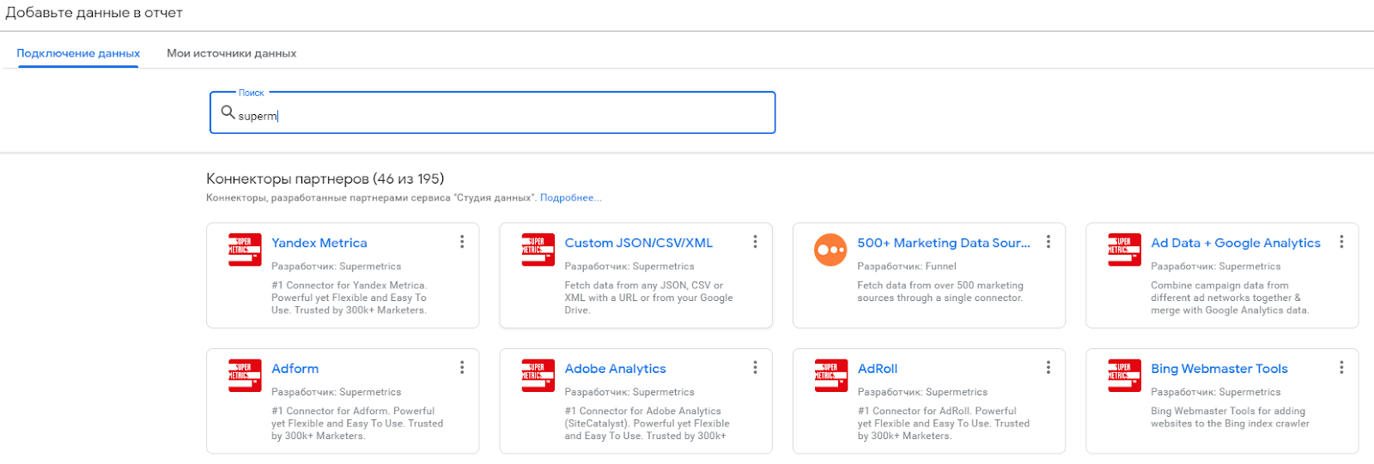Screen dimensions: 1374x464
Task: Open the Adobe Analytics three-dot menu
Action: 755,367
